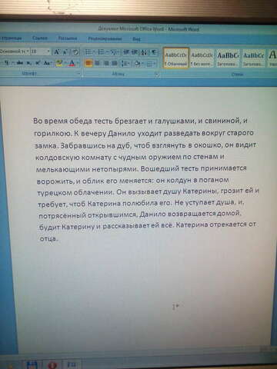Click the Sort button in ribbon
Viewport: 277px width, 369px height.
144,52
